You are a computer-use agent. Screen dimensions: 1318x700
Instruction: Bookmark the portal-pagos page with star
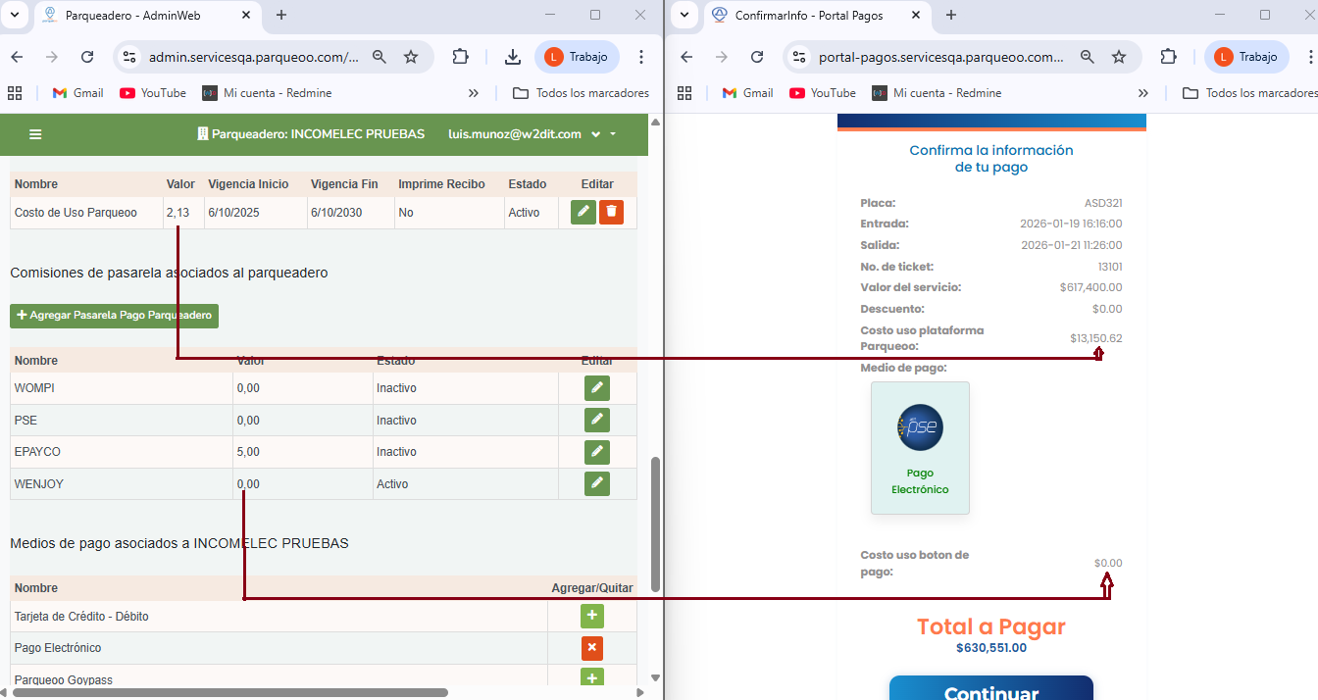1119,57
